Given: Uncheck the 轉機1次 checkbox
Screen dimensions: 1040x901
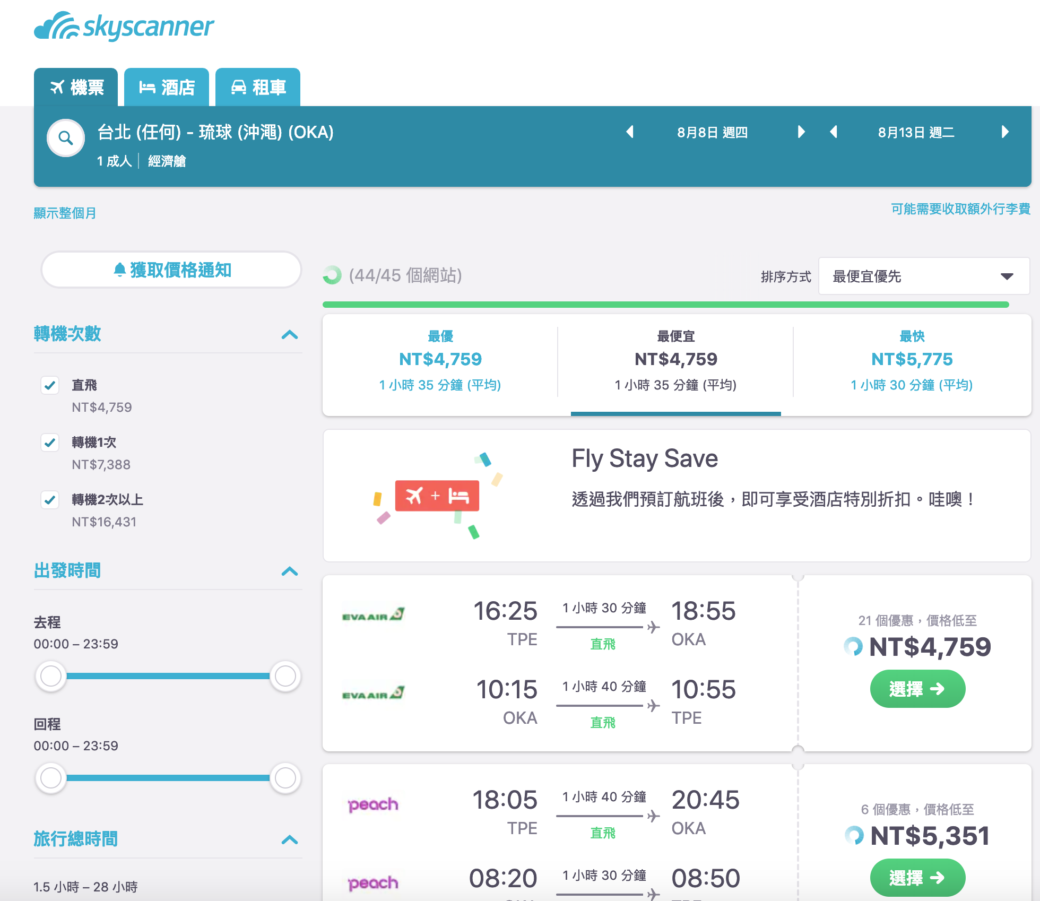Looking at the screenshot, I should [50, 443].
